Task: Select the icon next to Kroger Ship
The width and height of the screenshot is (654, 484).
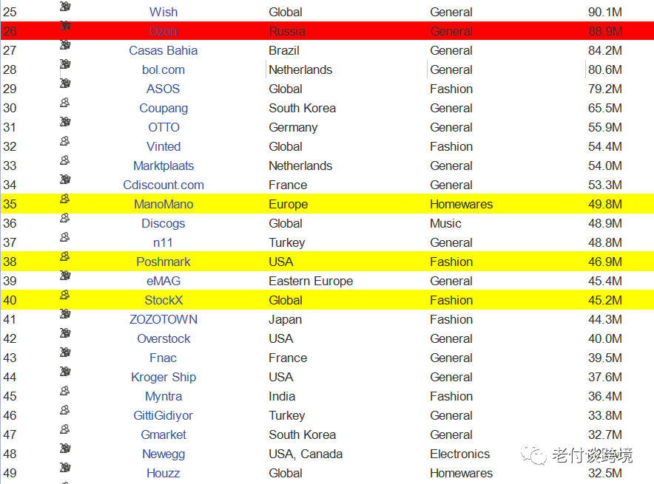Action: pos(65,372)
